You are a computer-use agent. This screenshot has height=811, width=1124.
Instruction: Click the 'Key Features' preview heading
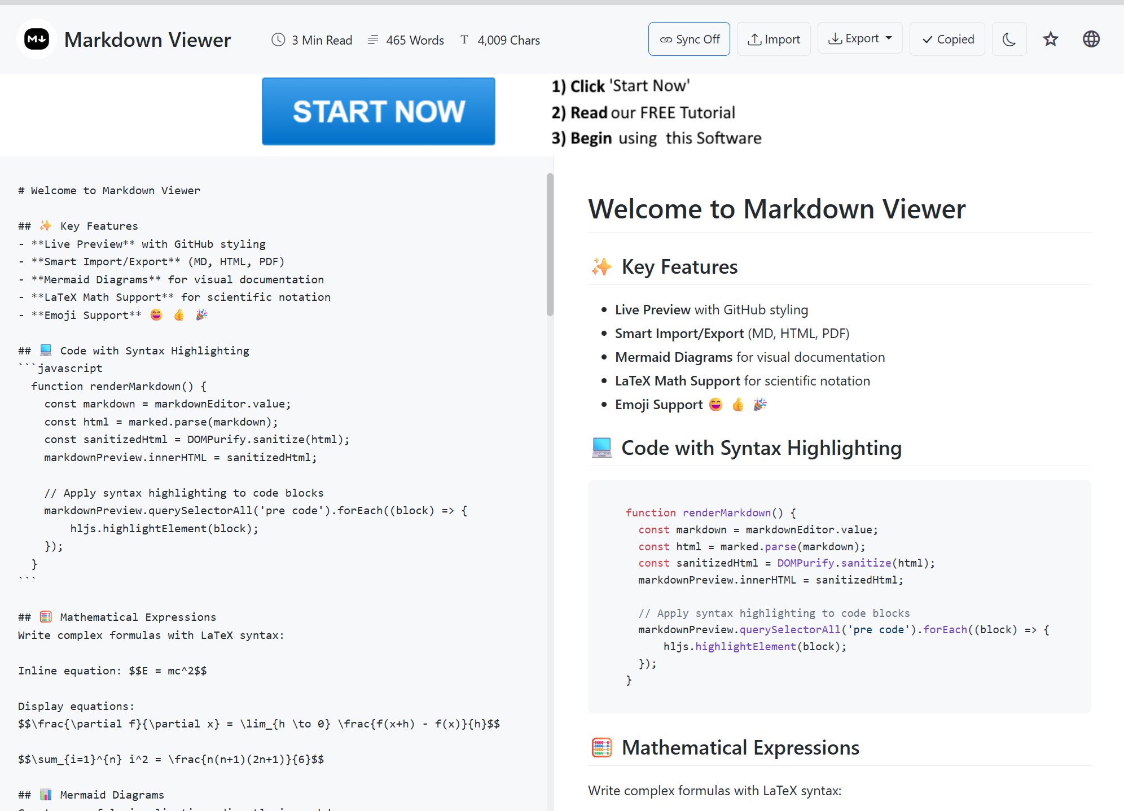679,266
